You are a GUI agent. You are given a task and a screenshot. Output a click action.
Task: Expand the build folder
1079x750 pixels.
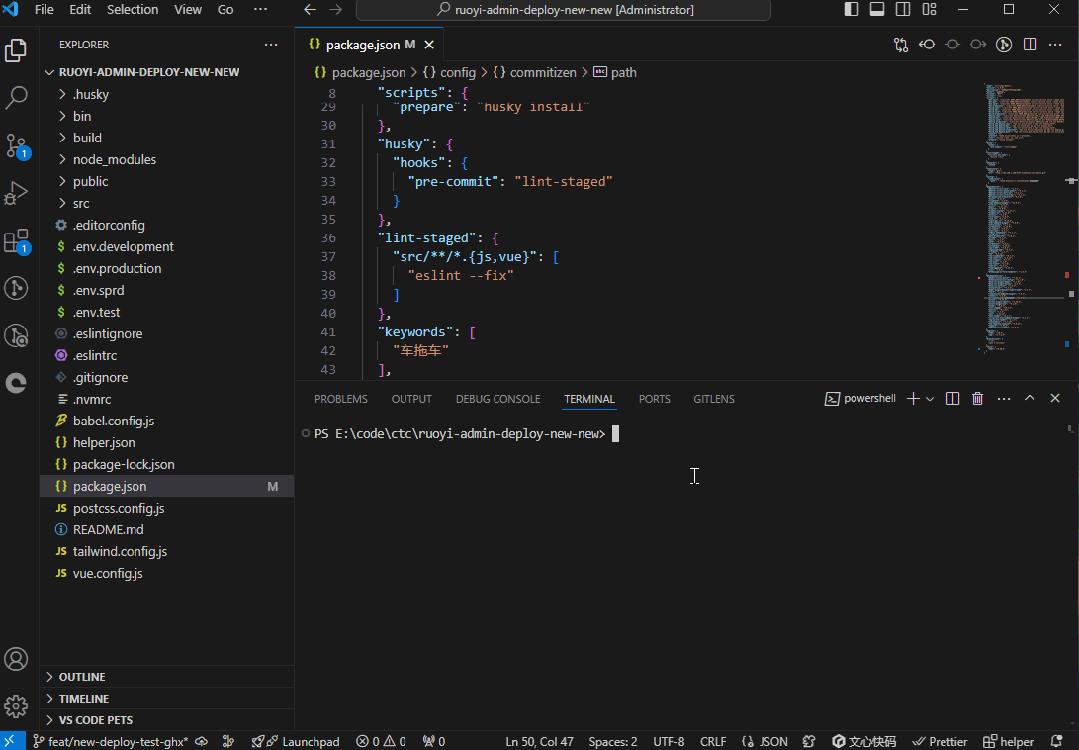167,138
